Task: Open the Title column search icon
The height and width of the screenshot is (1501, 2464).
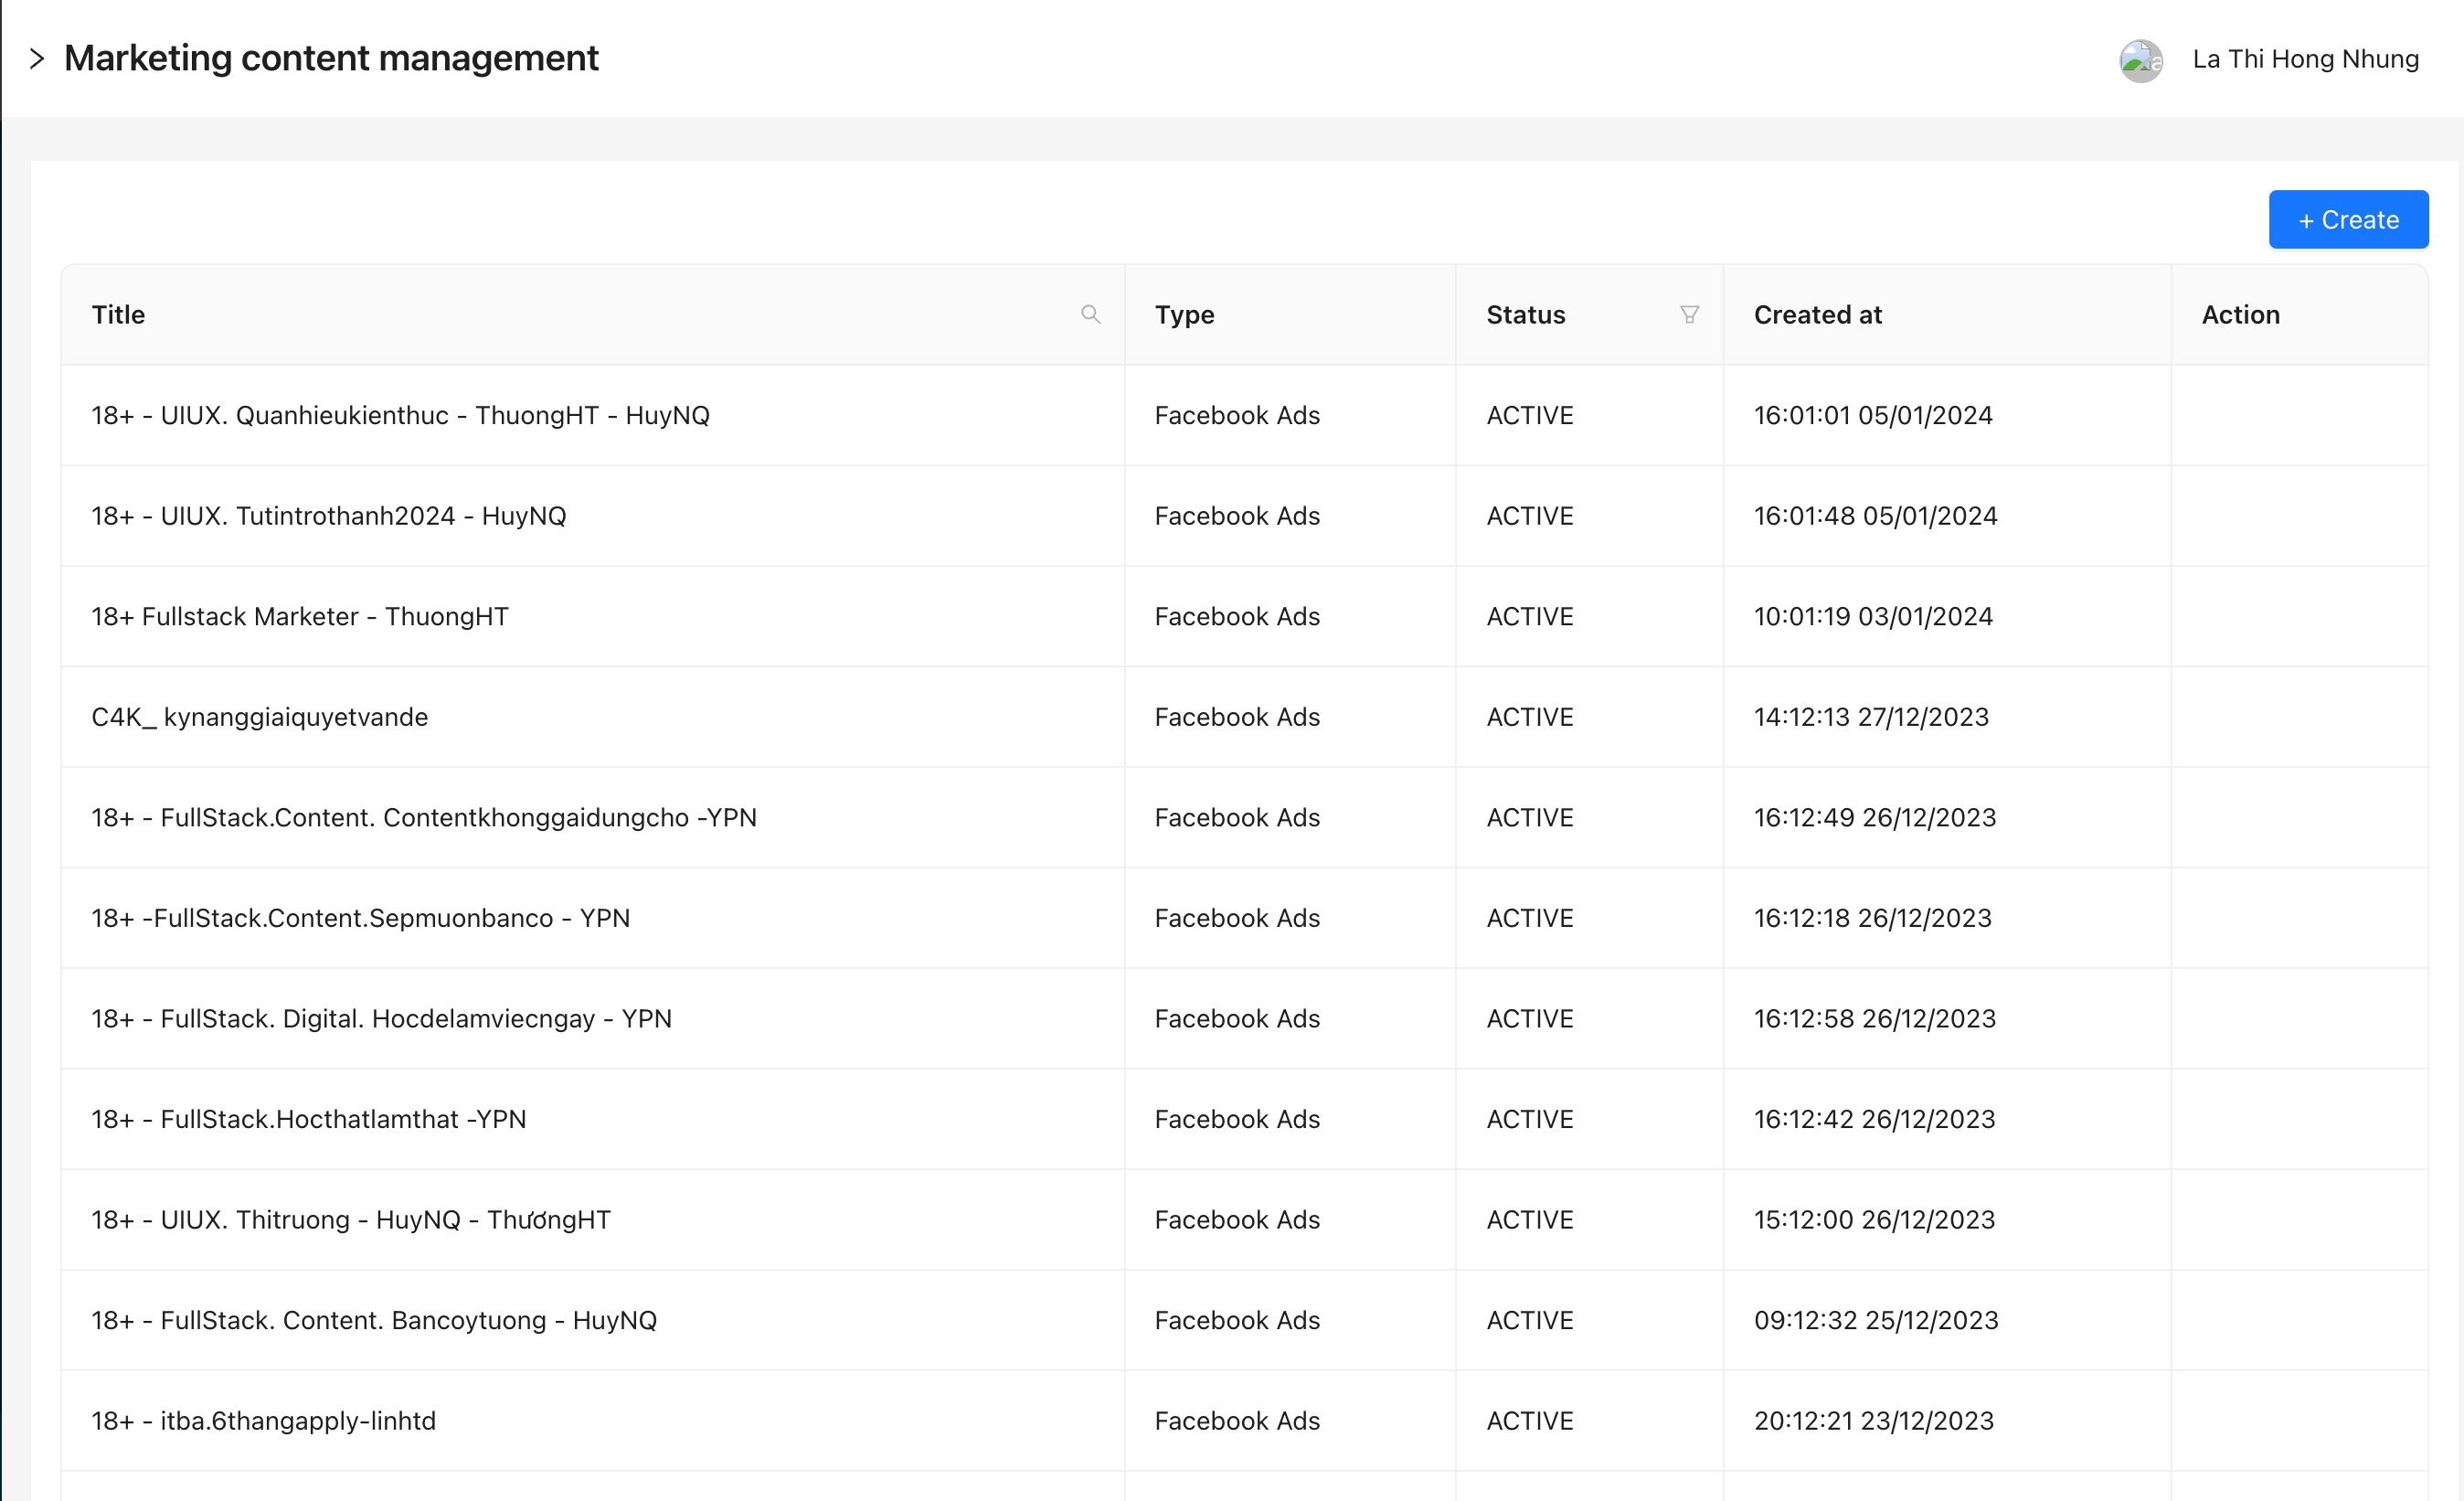Action: 1090,315
